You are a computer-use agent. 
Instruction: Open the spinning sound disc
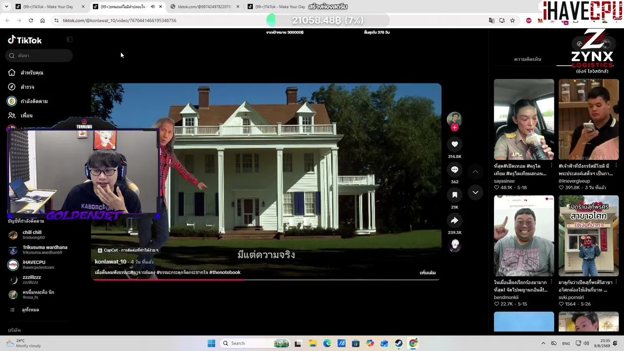click(455, 245)
